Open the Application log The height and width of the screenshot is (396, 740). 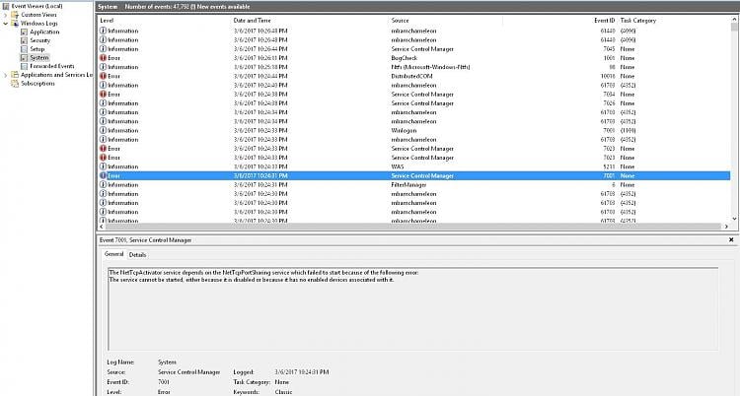44,33
